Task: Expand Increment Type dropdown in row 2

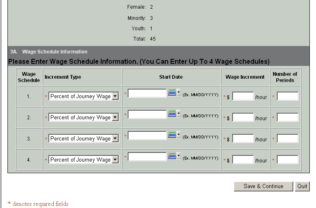Action: (115, 118)
